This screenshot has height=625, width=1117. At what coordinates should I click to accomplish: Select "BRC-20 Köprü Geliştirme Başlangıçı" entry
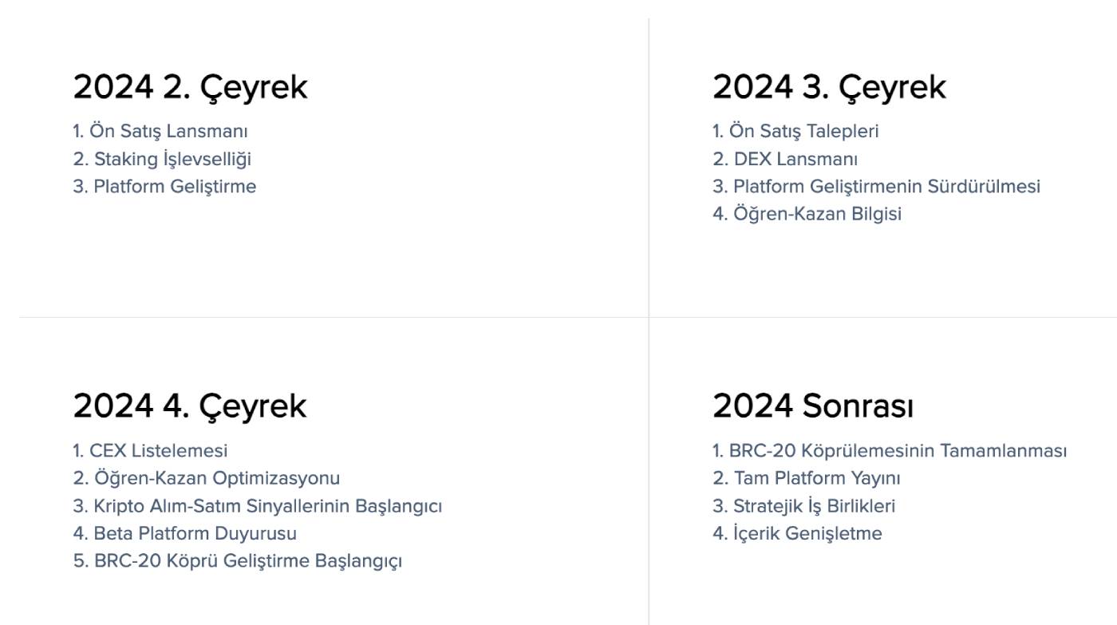[x=248, y=561]
